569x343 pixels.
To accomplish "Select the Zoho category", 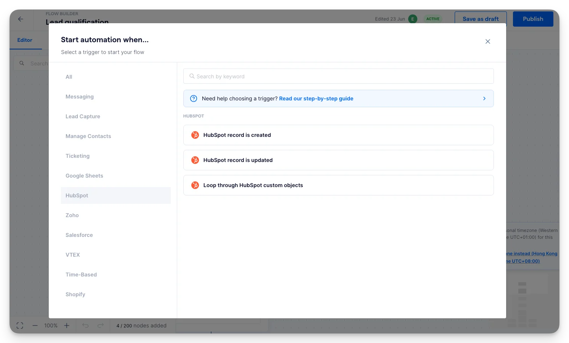I will (116, 215).
